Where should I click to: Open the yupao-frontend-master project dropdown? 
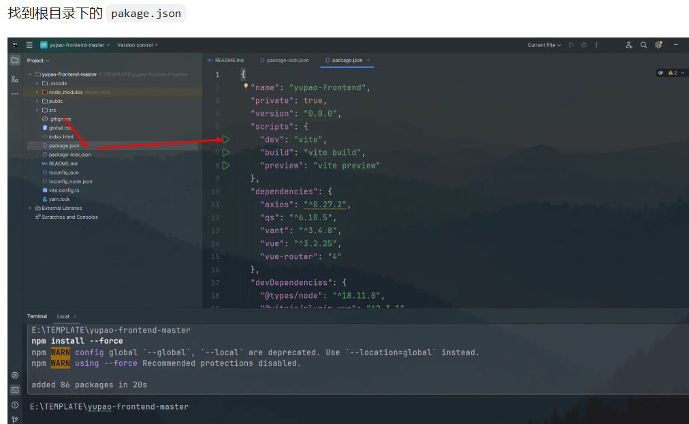click(x=75, y=45)
